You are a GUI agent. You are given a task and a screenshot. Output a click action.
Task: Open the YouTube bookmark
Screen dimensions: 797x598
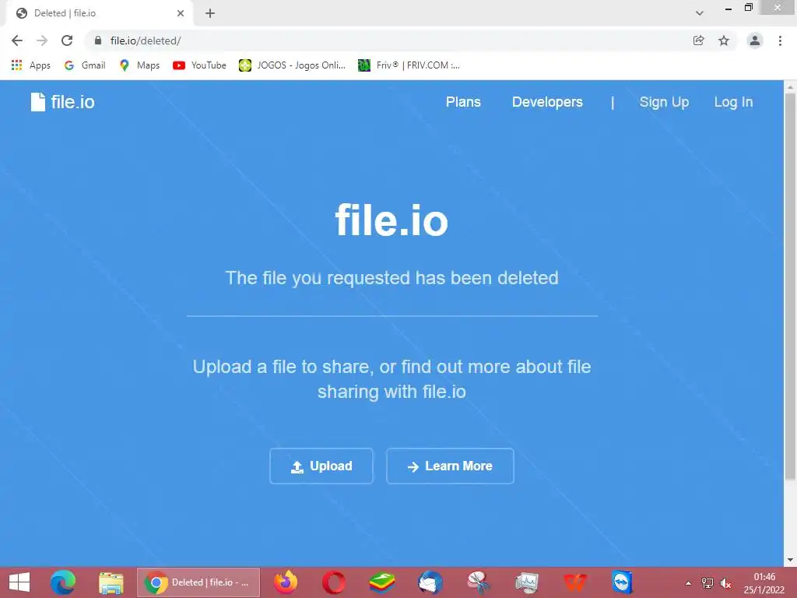pyautogui.click(x=200, y=65)
